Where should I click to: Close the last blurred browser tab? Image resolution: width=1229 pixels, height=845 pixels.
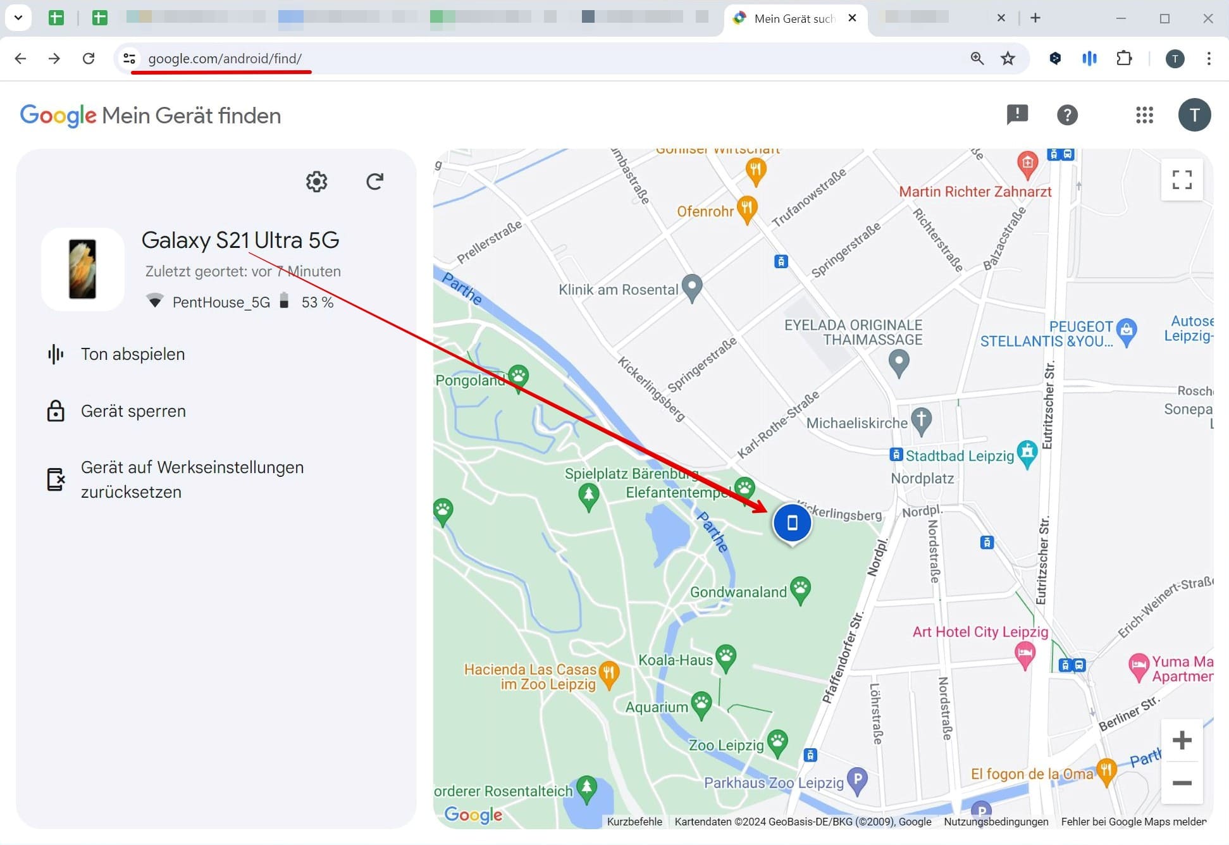1001,18
